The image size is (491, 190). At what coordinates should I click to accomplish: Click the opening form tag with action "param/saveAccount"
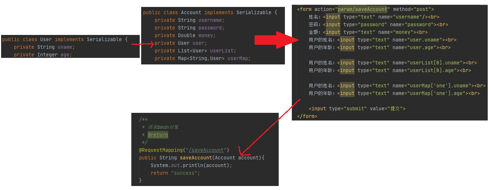[366, 9]
